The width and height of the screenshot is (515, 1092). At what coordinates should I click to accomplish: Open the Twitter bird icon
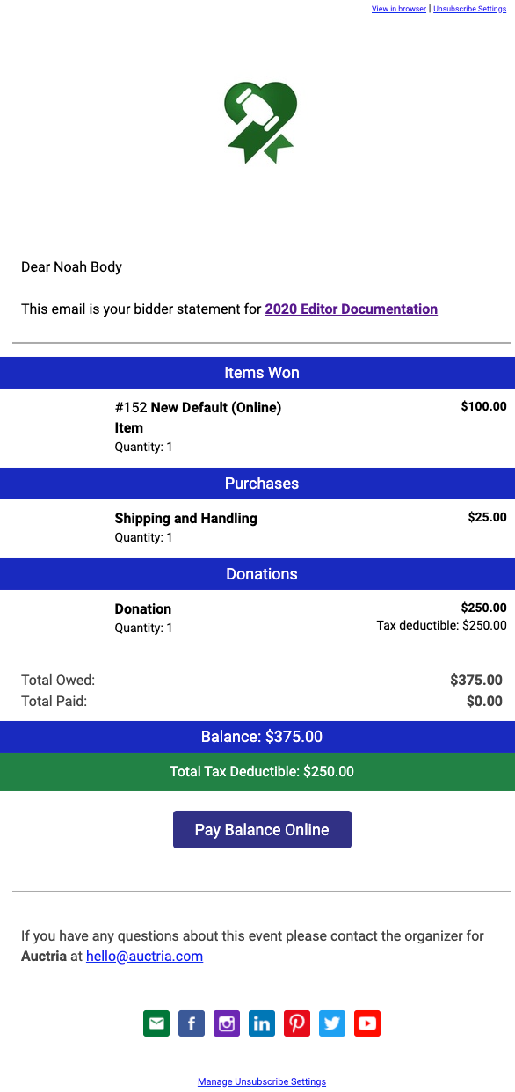click(x=332, y=1023)
